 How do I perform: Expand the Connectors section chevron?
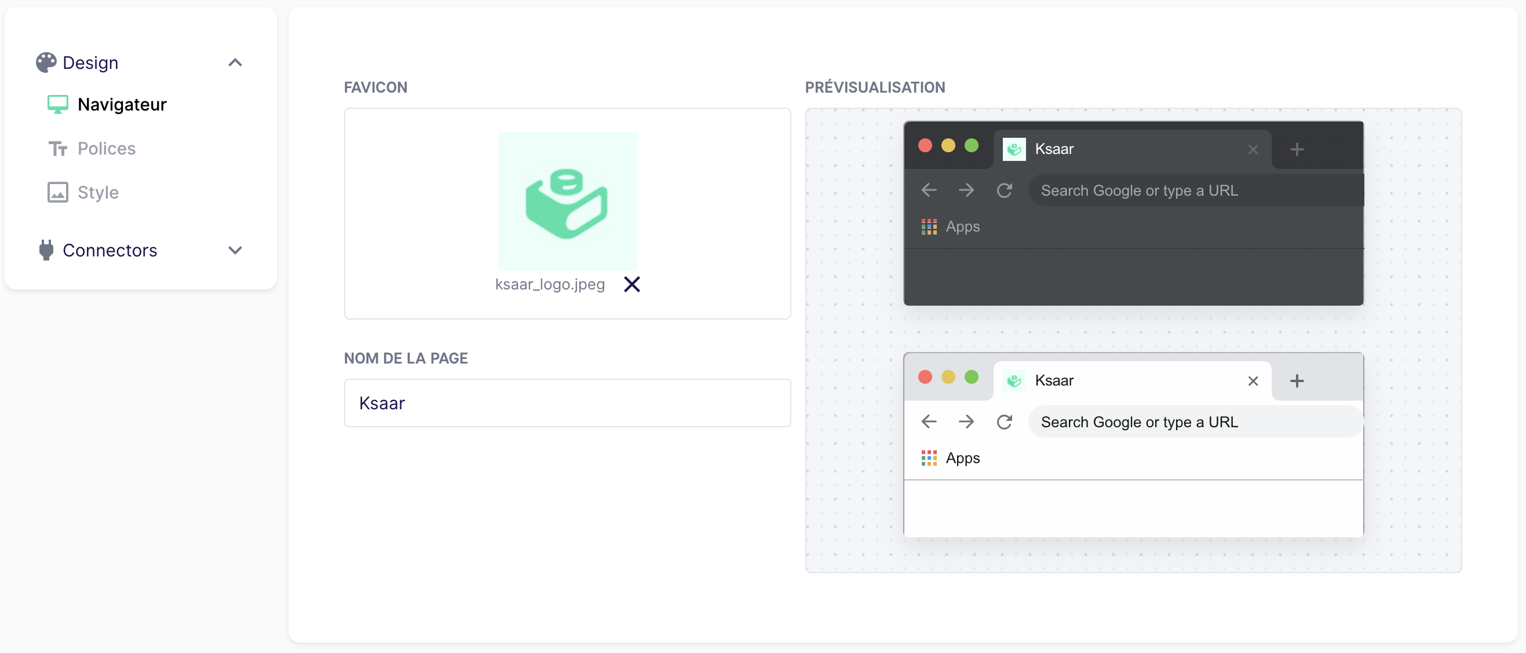click(x=235, y=251)
